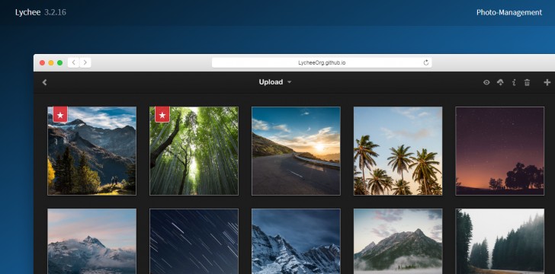Open album info via the i icon
This screenshot has height=274, width=555.
tap(514, 82)
